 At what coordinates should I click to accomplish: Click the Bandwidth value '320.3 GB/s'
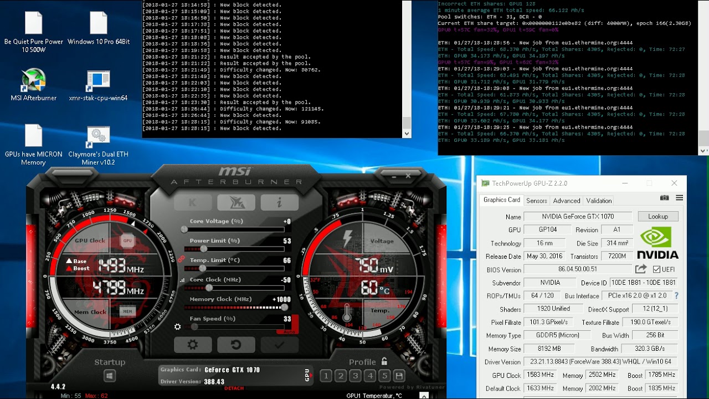650,349
